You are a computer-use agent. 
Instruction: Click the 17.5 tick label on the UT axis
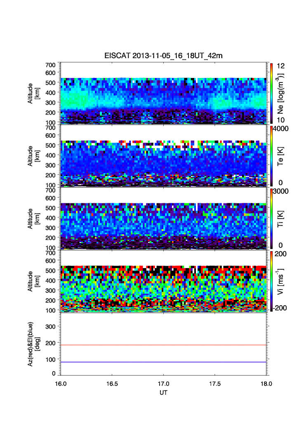(215, 384)
